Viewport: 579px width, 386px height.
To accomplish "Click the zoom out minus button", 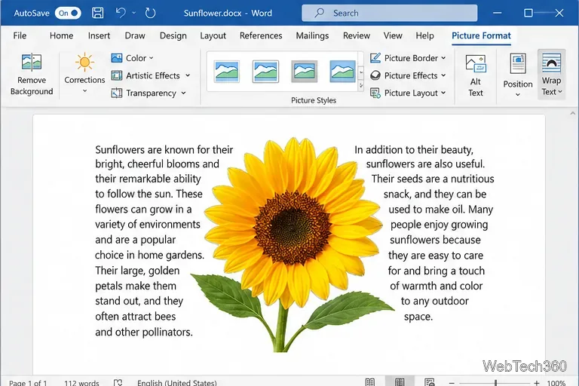I will coord(452,383).
